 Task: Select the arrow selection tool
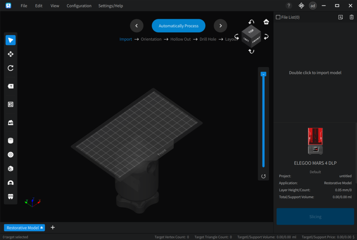point(10,40)
